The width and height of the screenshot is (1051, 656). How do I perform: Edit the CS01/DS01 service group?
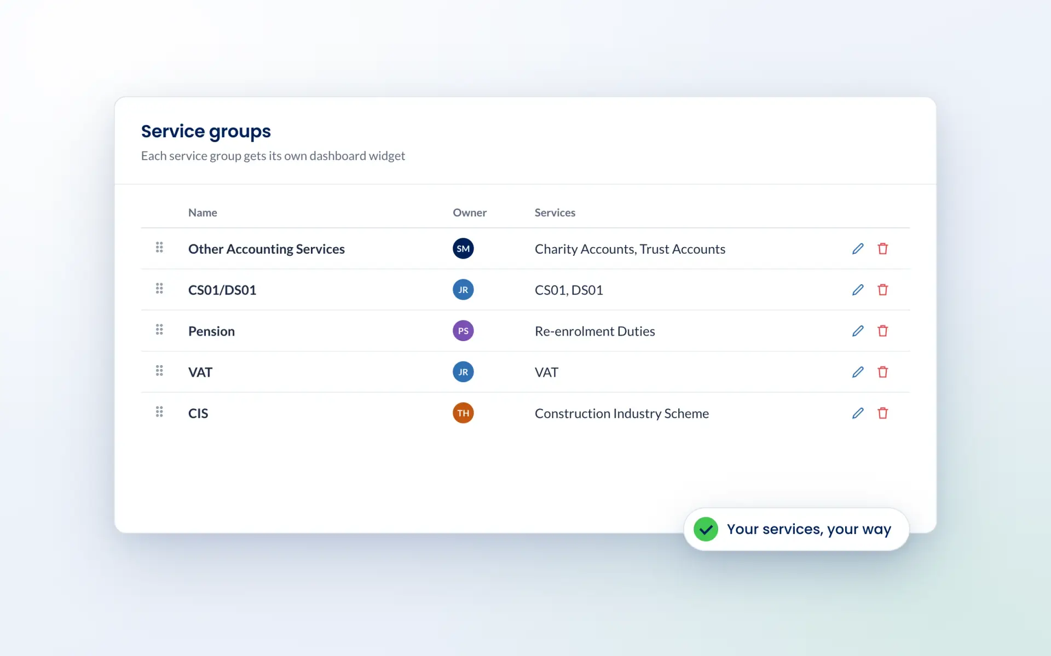coord(858,290)
